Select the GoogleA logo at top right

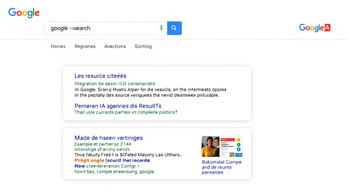(314, 28)
